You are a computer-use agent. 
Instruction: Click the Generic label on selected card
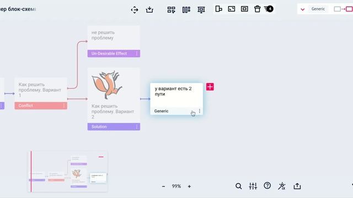coord(161,111)
